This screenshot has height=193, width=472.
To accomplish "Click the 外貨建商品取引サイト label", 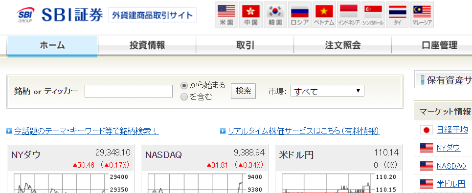I will 152,15.
